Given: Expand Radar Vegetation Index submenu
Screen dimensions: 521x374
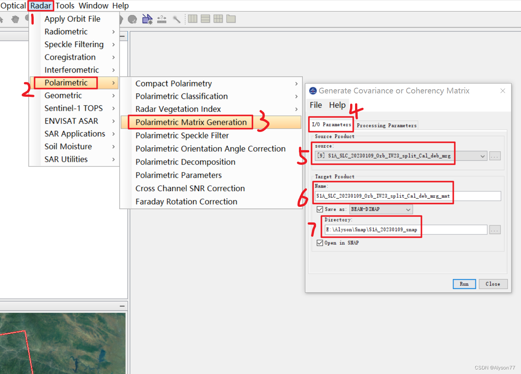Looking at the screenshot, I should pos(211,109).
